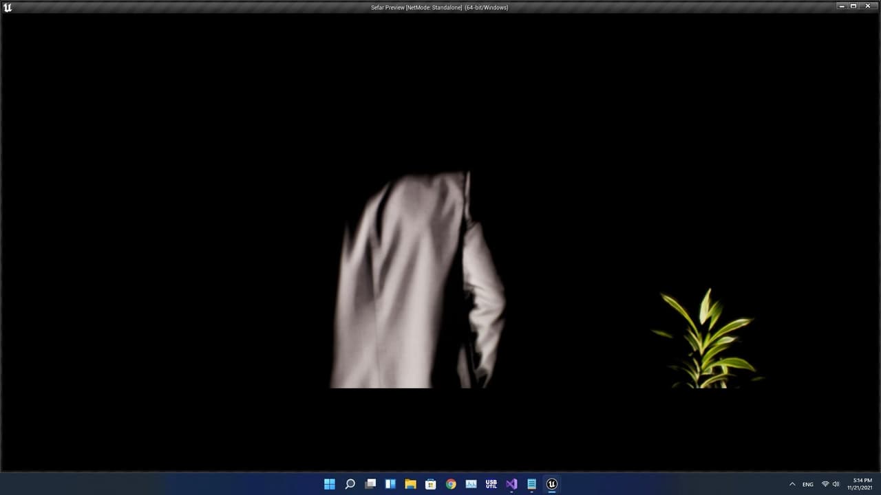Expand hidden system tray icons chevron
Screen dimensions: 881x495
click(x=792, y=484)
